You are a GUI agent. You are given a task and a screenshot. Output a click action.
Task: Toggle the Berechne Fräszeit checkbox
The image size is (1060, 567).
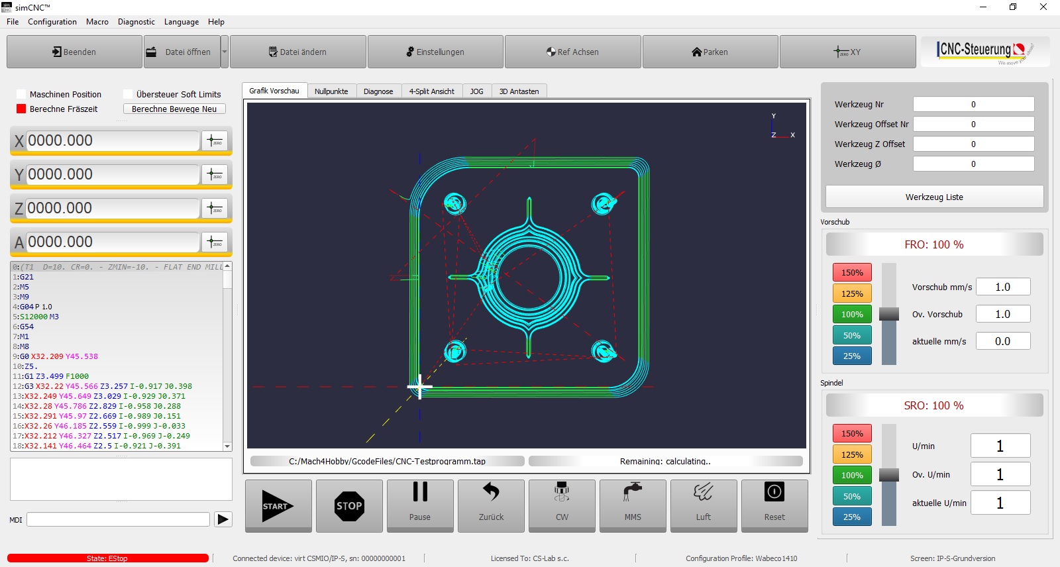(21, 109)
